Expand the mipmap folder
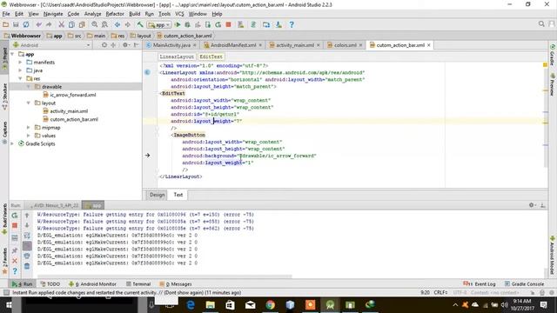This screenshot has height=313, width=557. pyautogui.click(x=29, y=128)
